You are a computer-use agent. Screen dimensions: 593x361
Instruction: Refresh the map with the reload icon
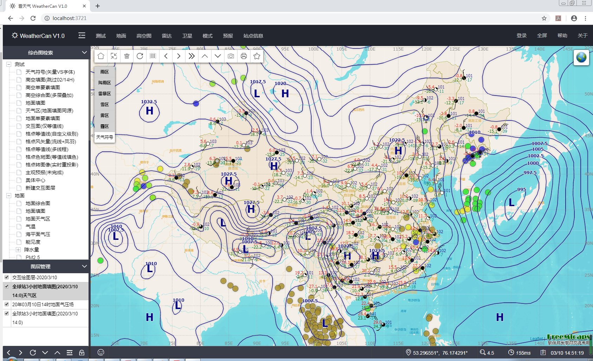[139, 56]
